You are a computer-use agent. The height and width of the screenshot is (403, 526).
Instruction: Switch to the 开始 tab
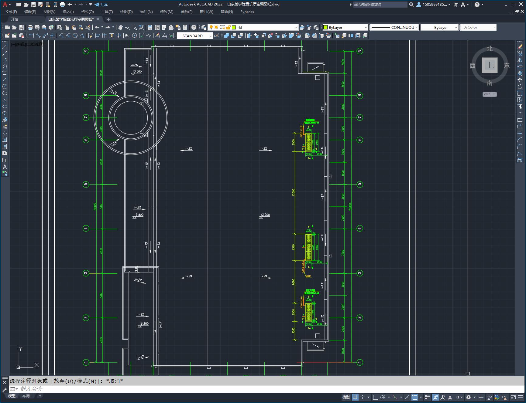pos(15,19)
